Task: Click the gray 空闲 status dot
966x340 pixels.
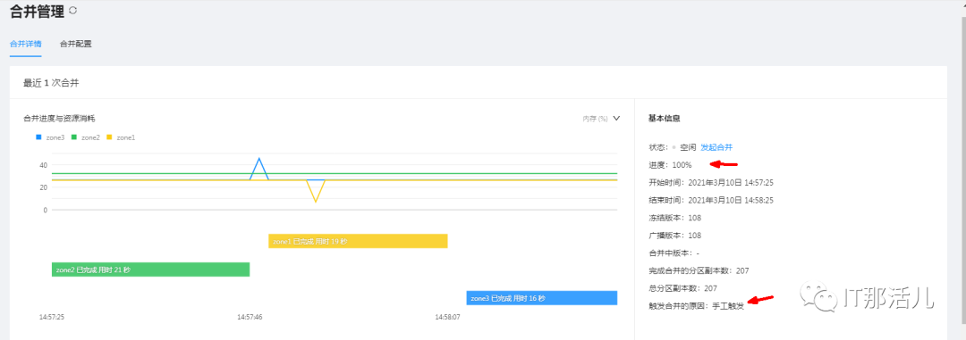Action: tap(674, 147)
